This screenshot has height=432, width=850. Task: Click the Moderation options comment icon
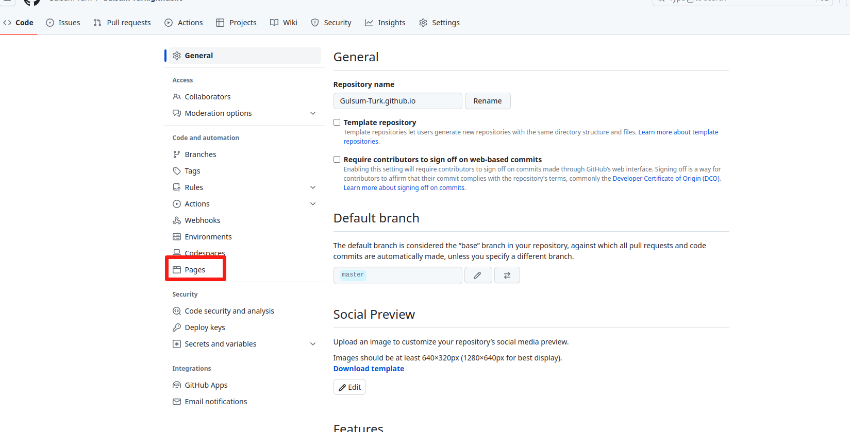[x=177, y=113]
